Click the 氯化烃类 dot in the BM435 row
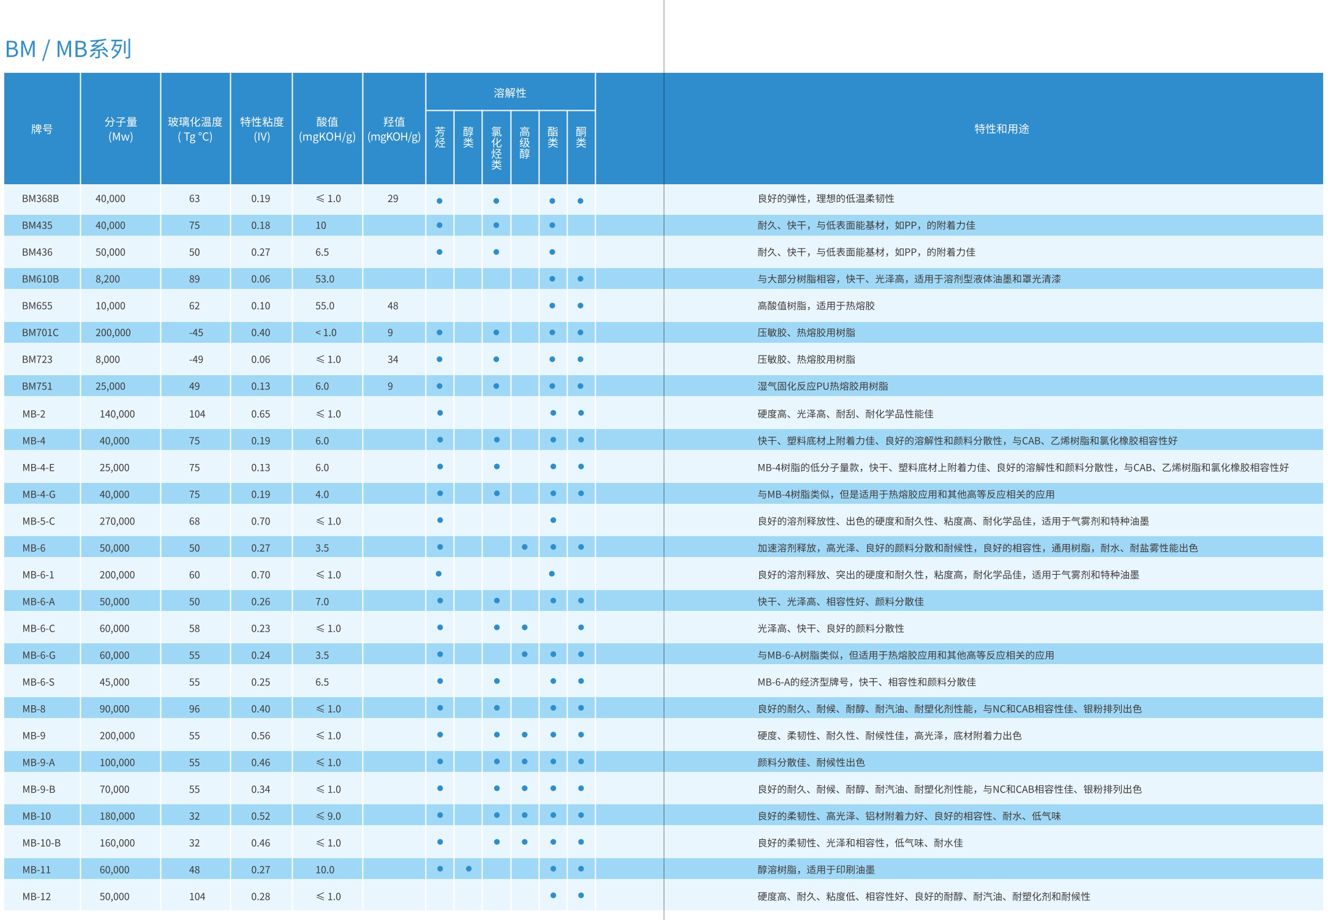Viewport: 1328px width, 920px height. pos(496,225)
